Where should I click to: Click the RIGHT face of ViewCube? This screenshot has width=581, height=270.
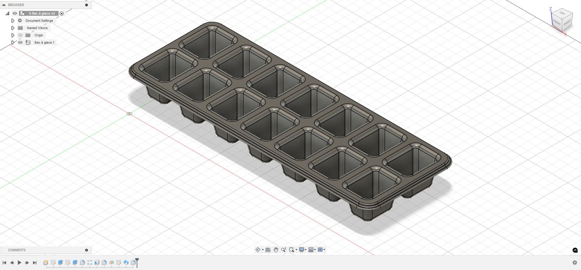[x=567, y=22]
